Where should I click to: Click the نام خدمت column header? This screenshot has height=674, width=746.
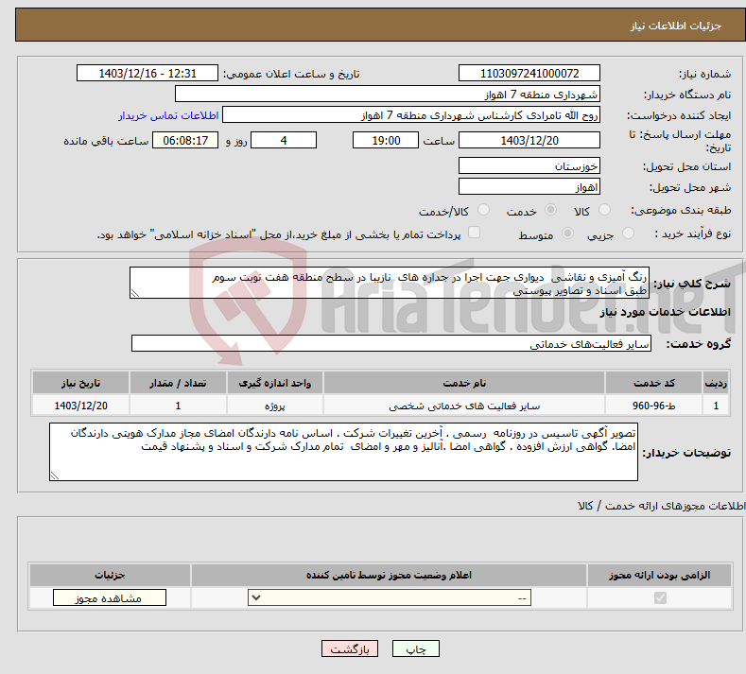464,383
